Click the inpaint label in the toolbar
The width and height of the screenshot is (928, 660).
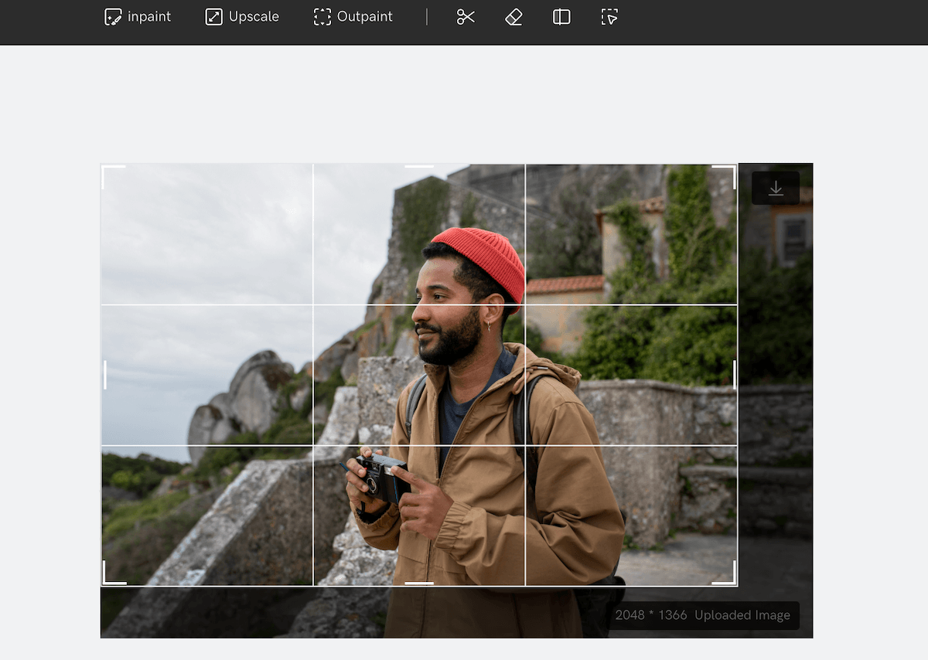pyautogui.click(x=150, y=16)
